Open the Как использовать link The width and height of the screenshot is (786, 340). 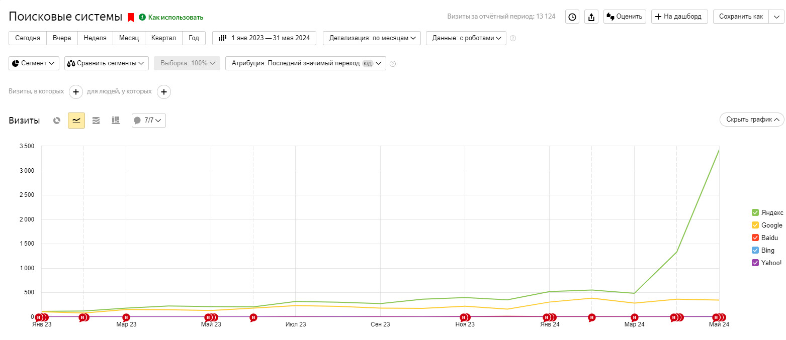pyautogui.click(x=176, y=18)
